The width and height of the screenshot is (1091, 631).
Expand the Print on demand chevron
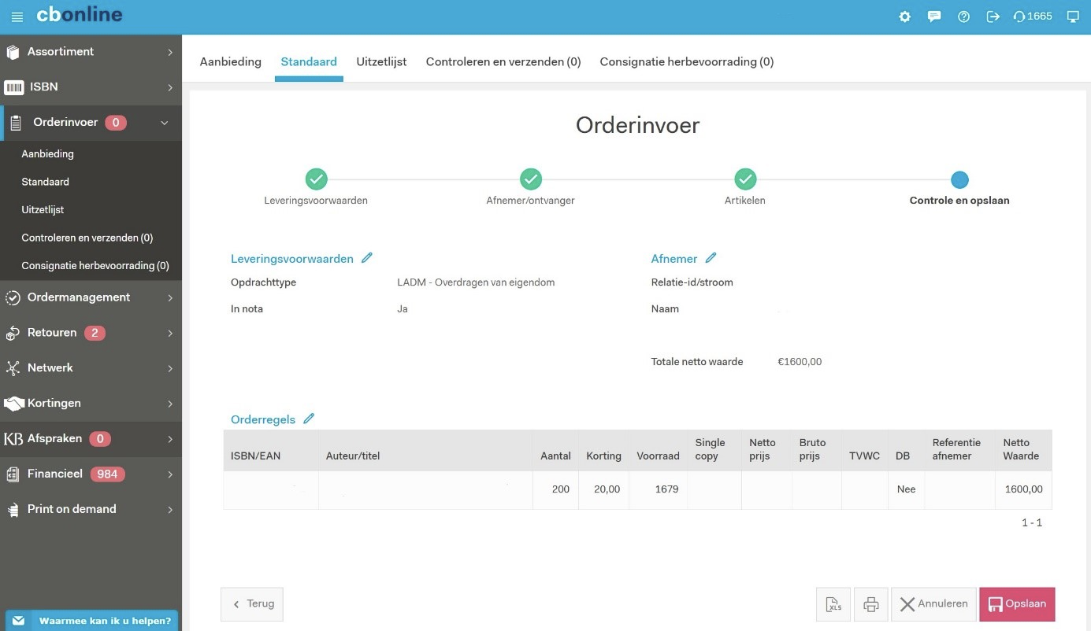pos(170,510)
